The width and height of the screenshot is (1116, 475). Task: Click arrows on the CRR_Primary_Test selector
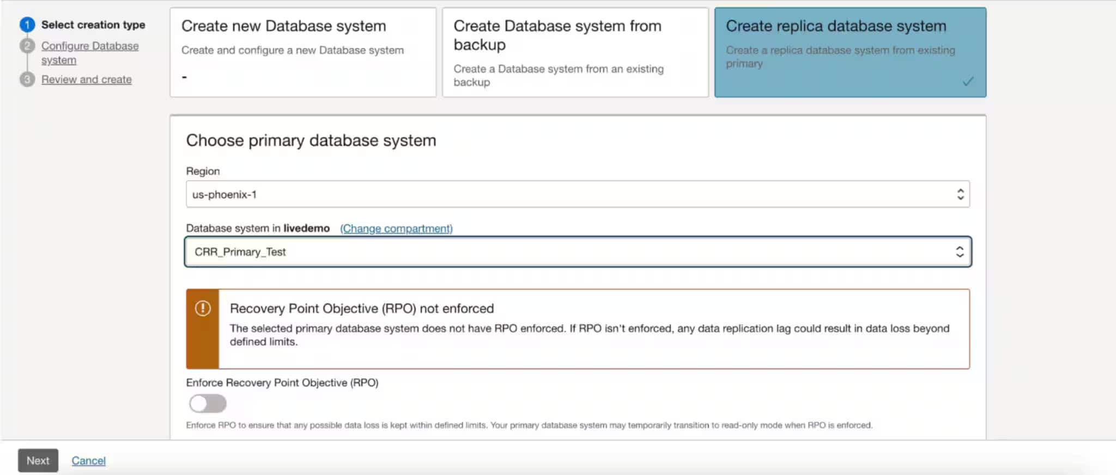point(959,252)
